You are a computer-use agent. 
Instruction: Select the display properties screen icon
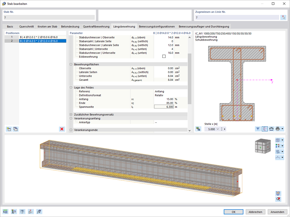pyautogui.click(x=22, y=211)
